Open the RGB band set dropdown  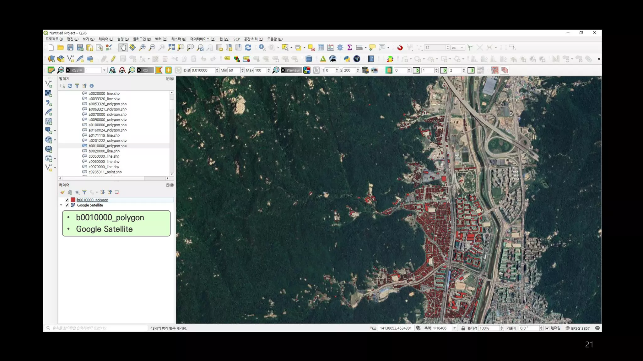click(x=104, y=70)
